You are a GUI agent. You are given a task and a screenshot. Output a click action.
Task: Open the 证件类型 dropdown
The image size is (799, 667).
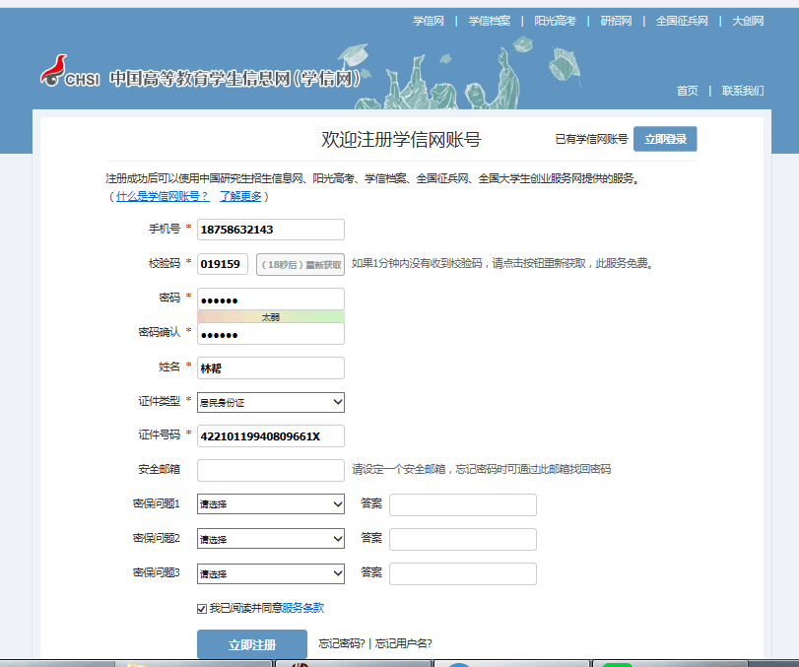pyautogui.click(x=271, y=402)
